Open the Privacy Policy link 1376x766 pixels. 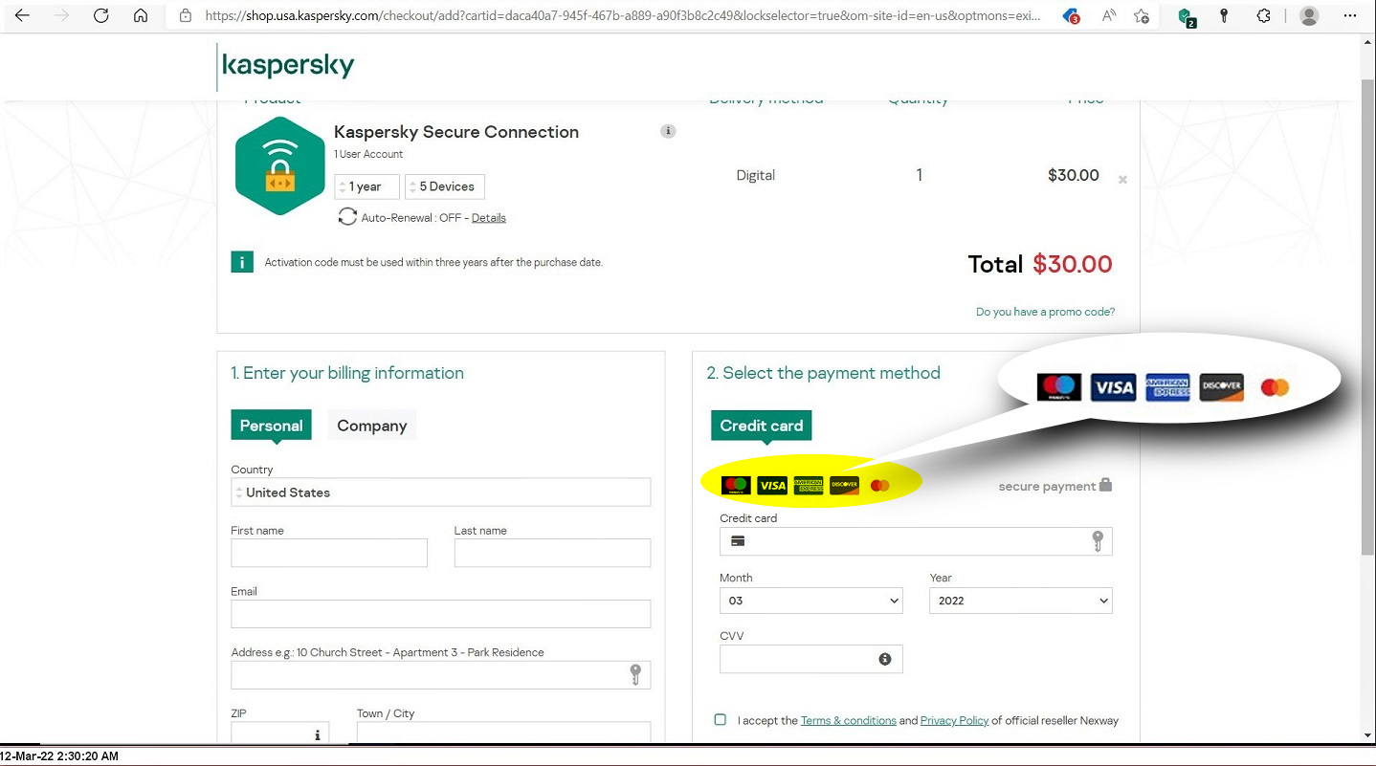954,720
